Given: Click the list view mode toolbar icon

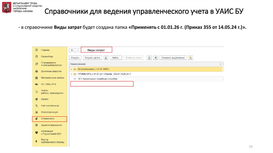Looking at the screenshot, I should (x=149, y=58).
